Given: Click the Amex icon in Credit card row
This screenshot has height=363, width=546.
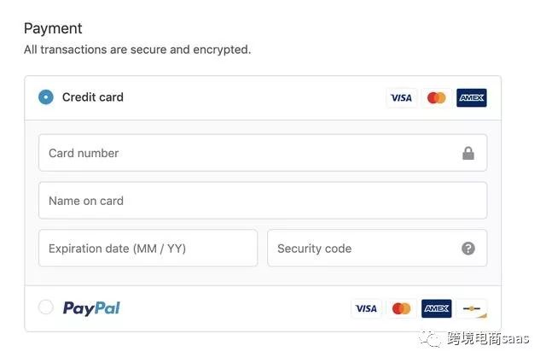Looking at the screenshot, I should pos(471,98).
